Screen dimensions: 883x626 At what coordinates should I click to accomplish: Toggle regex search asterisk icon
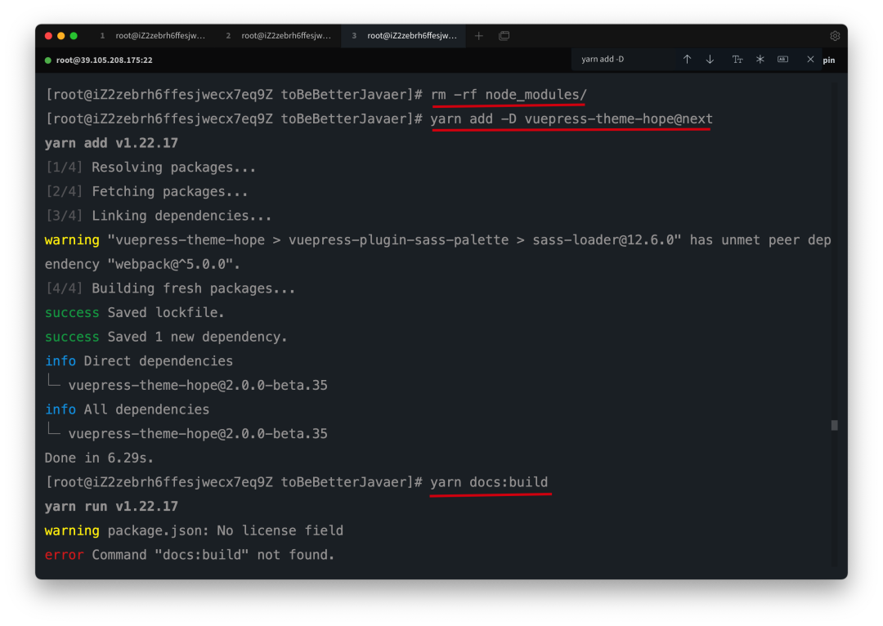[760, 59]
